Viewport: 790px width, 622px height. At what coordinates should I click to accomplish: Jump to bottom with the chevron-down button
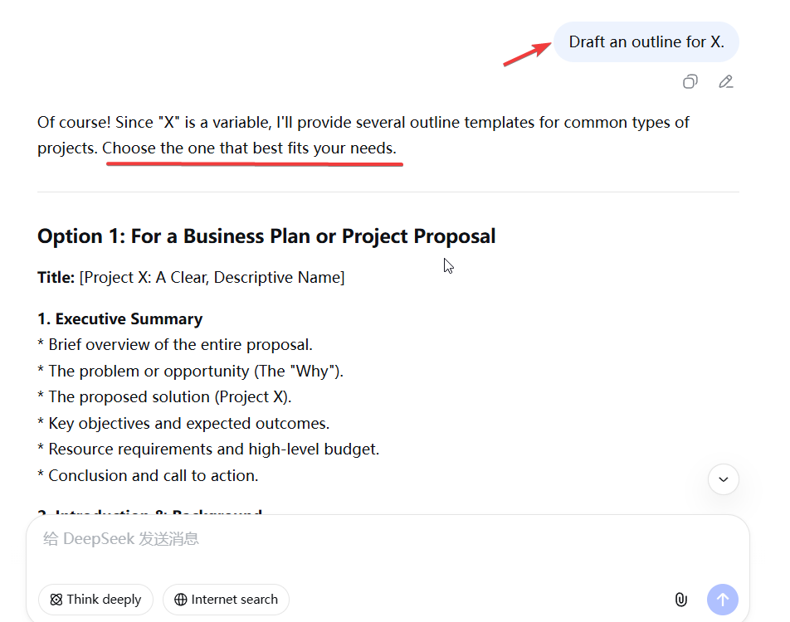point(724,479)
